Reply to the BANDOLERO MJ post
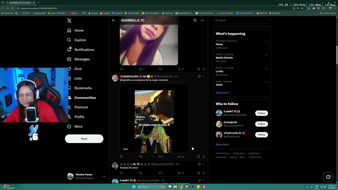The width and height of the screenshot is (338, 190). point(121,156)
